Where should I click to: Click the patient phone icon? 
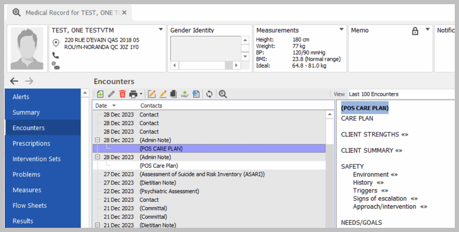[56, 55]
